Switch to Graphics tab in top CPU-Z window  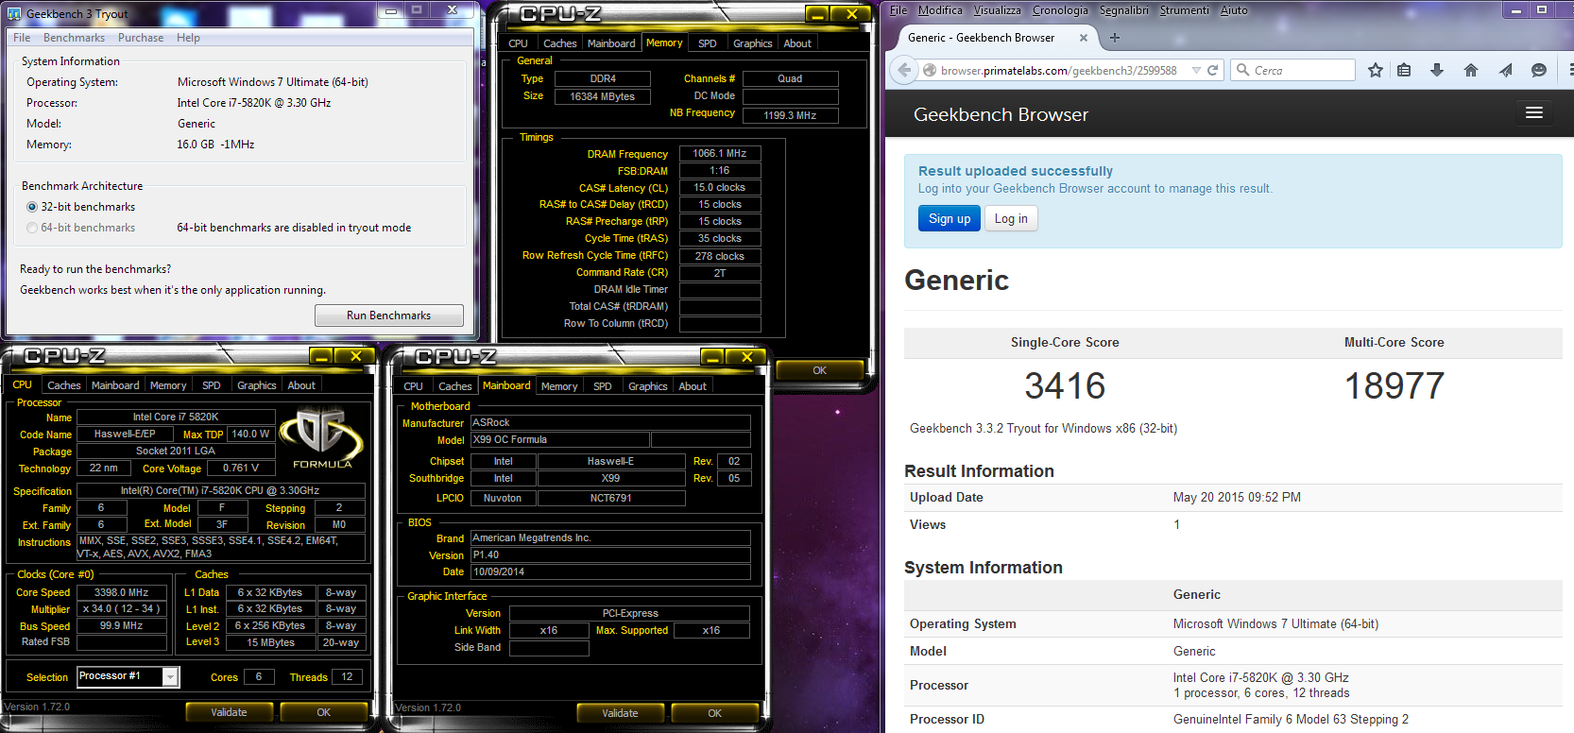pyautogui.click(x=752, y=43)
